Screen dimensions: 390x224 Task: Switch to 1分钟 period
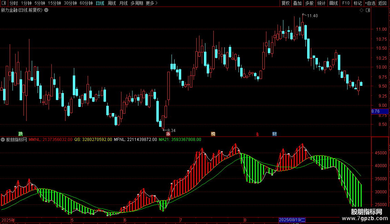click(26, 3)
